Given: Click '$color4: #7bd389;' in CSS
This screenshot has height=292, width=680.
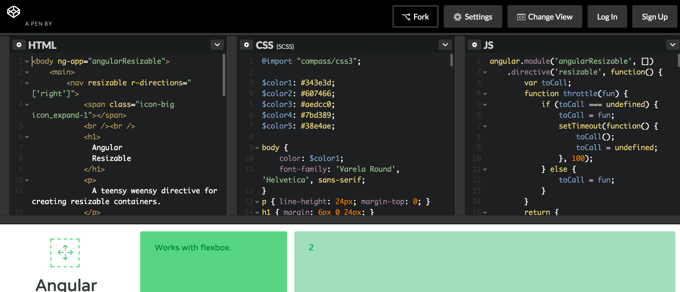Looking at the screenshot, I should (298, 115).
